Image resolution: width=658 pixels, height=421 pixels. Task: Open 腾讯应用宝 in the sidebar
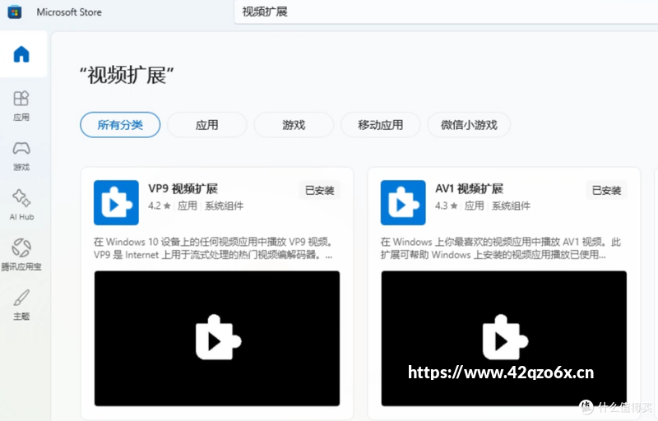(x=21, y=254)
